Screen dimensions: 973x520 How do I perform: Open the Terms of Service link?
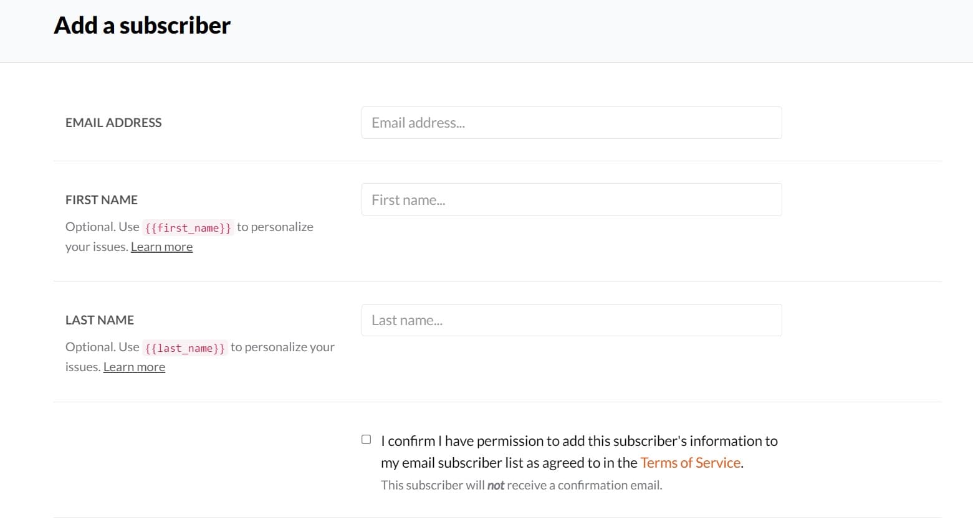(690, 463)
